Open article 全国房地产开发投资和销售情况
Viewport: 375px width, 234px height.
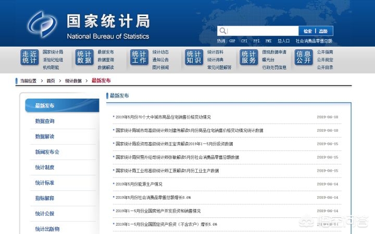click(158, 211)
